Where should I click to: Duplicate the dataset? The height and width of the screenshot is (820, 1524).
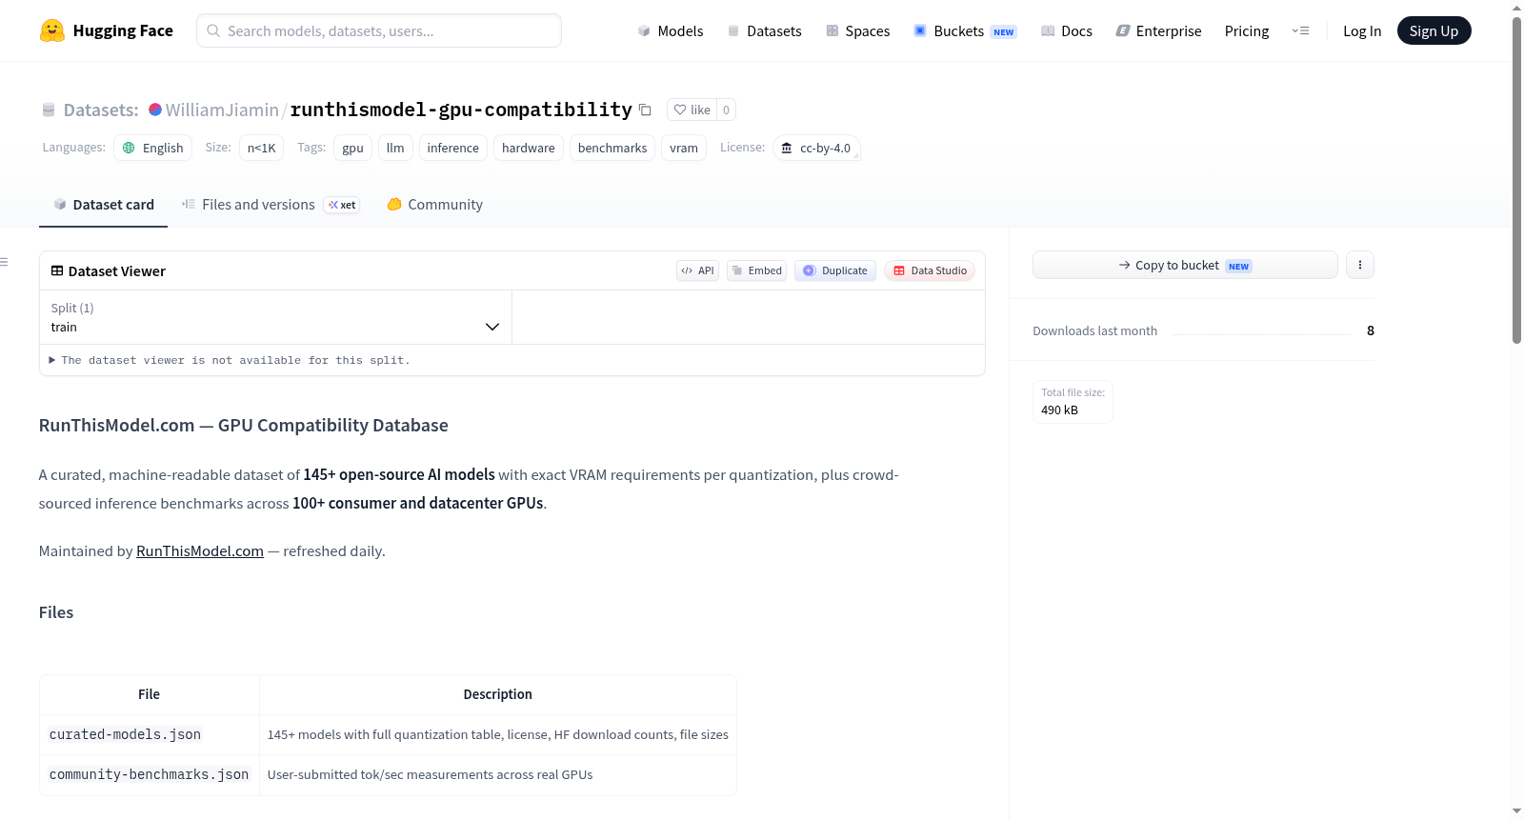(834, 270)
